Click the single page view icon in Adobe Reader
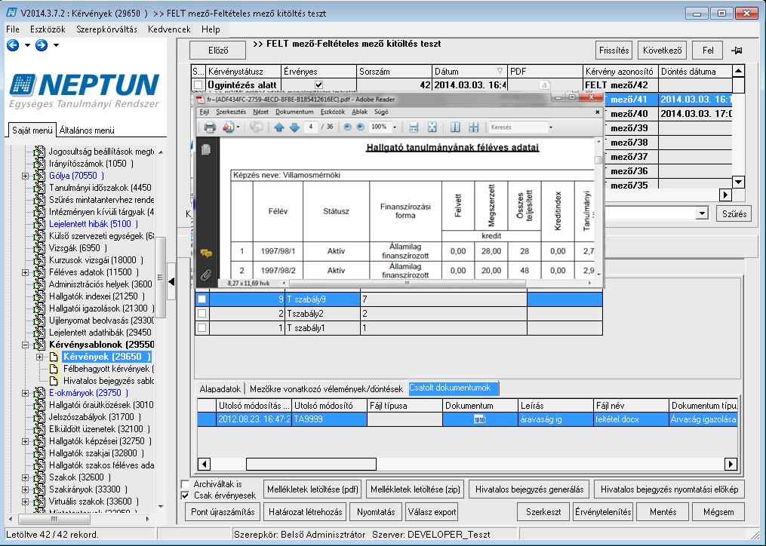 [455, 127]
